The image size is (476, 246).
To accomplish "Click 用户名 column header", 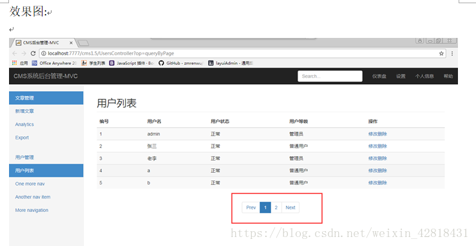I will pyautogui.click(x=154, y=121).
